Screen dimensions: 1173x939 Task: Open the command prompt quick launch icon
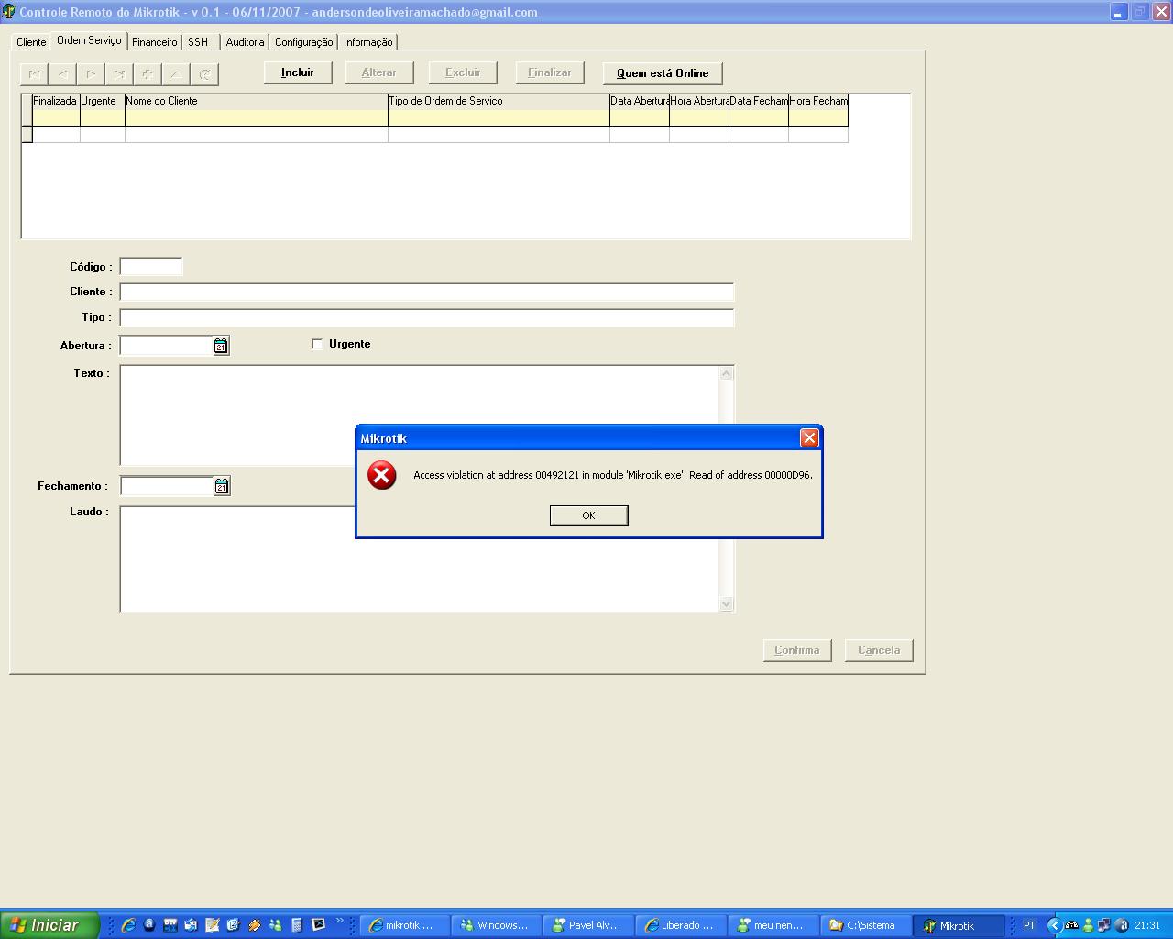[x=318, y=925]
